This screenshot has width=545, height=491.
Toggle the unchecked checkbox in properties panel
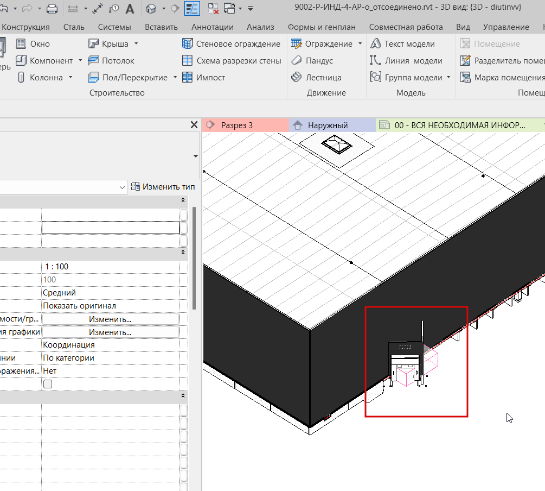[x=48, y=384]
